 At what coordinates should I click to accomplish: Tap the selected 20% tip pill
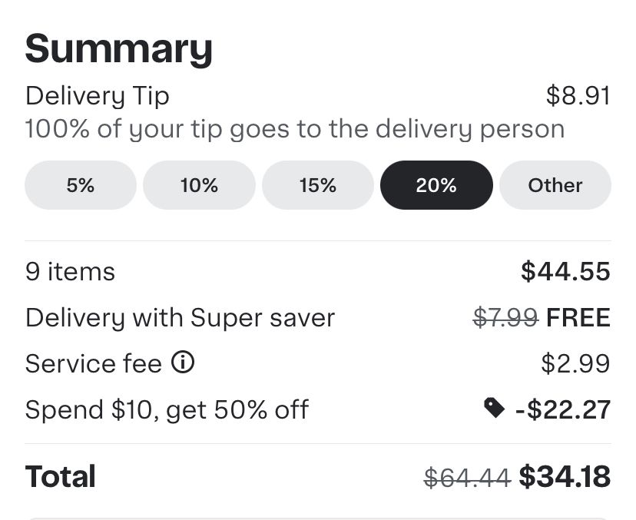(436, 185)
